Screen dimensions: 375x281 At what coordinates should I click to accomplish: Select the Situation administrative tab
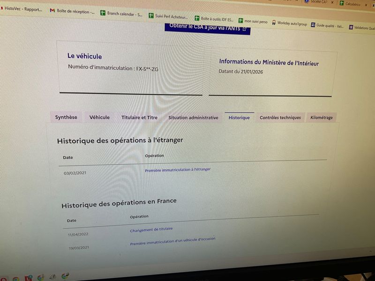click(x=193, y=118)
